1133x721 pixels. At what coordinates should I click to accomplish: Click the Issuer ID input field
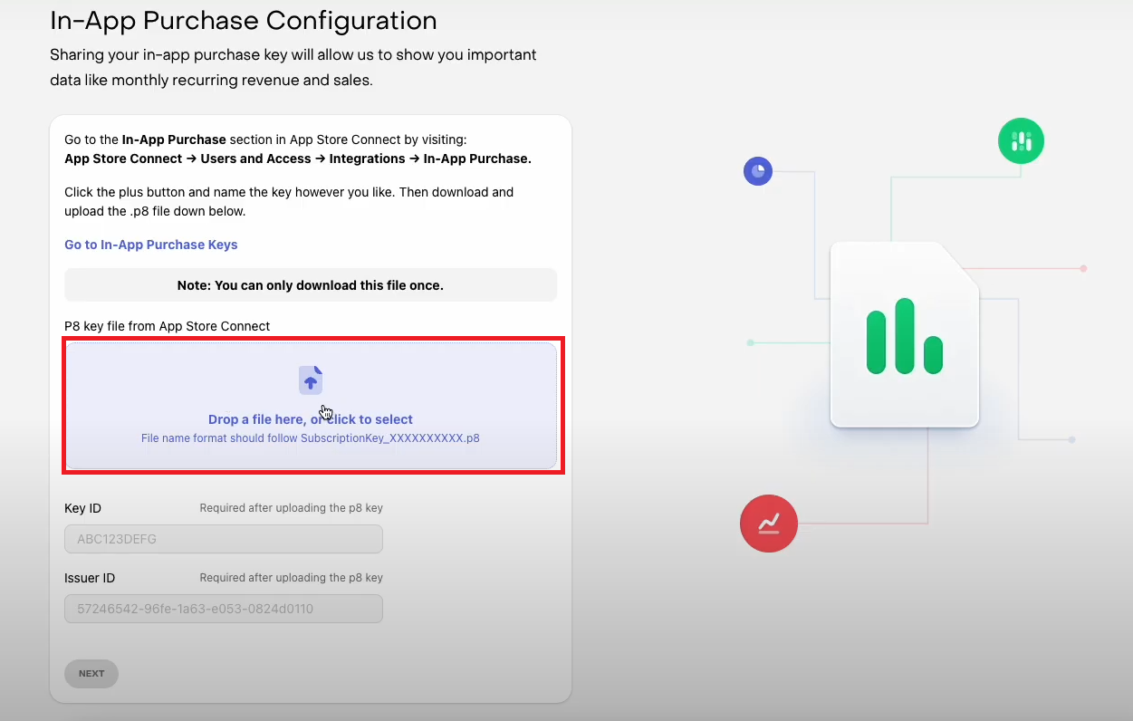point(224,609)
